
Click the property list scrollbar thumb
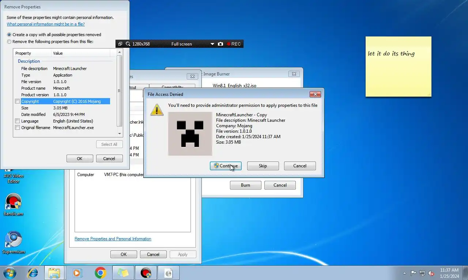[x=119, y=91]
